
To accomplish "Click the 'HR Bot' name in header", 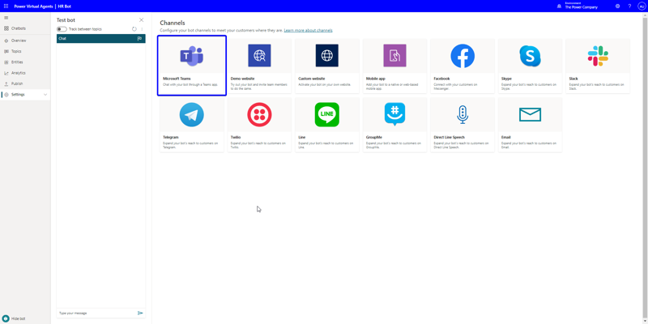I will pos(65,6).
